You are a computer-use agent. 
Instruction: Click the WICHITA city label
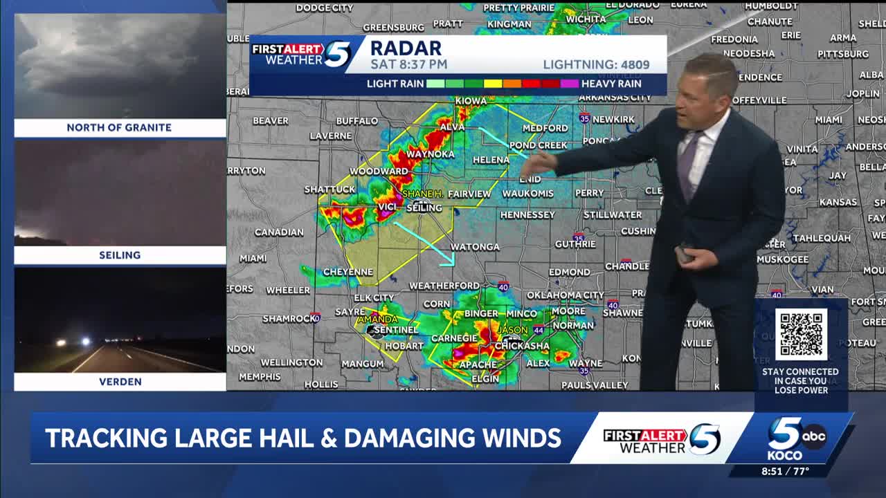(x=586, y=19)
